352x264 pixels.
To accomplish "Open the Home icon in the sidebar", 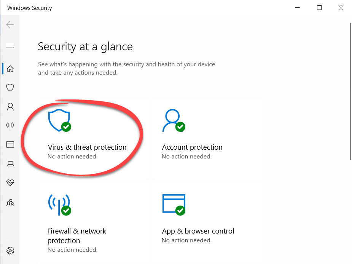I will [10, 69].
